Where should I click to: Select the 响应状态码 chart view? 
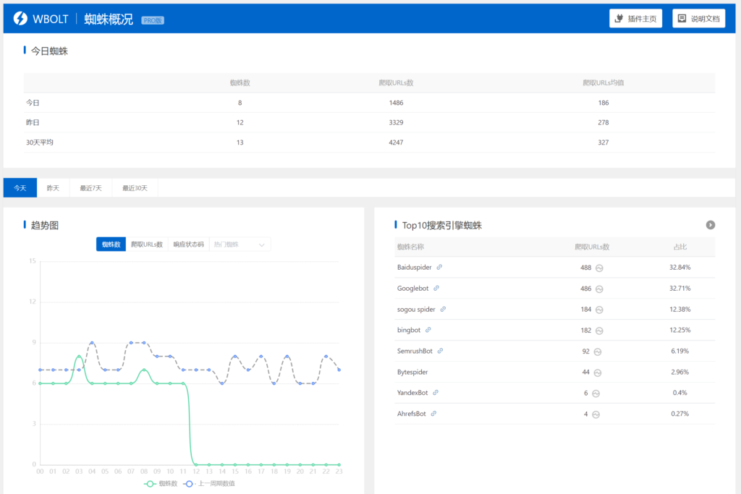pyautogui.click(x=189, y=244)
